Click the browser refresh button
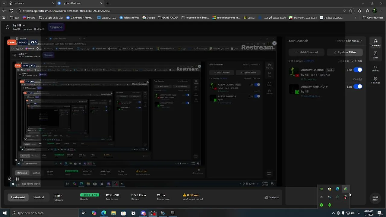The image size is (386, 217). [11, 11]
